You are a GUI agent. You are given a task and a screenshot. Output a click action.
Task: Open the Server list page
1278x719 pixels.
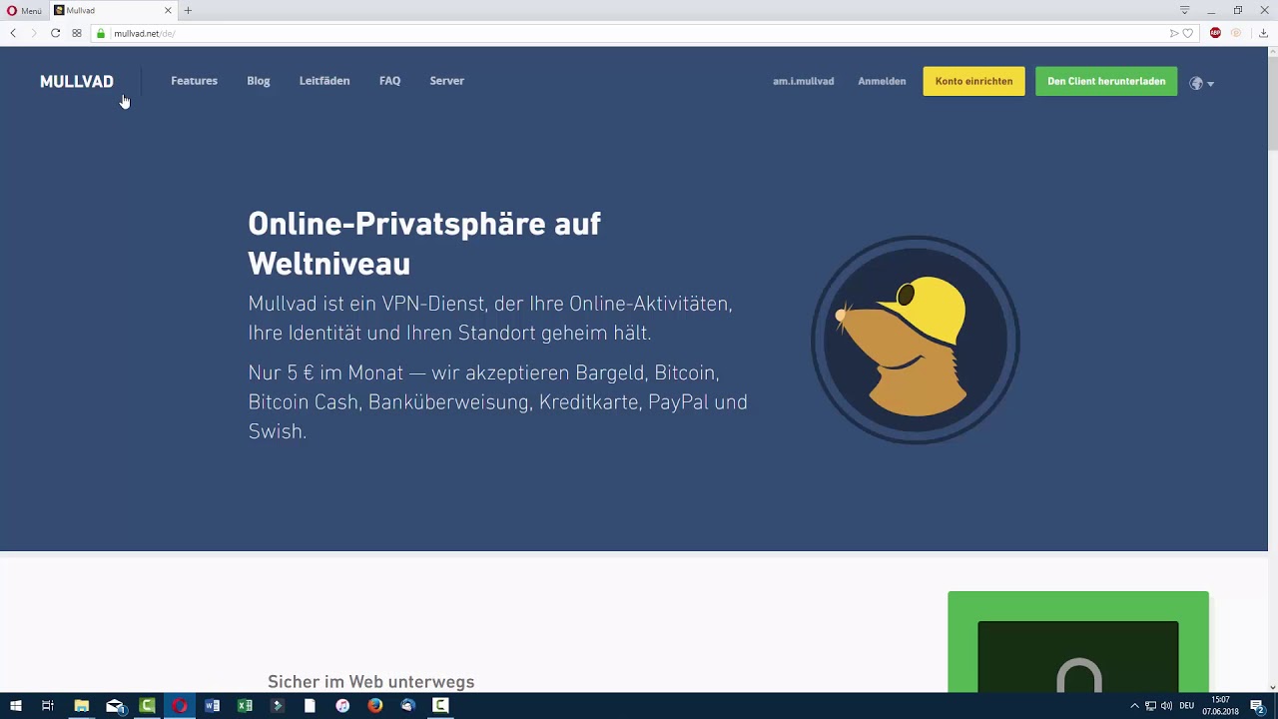click(446, 81)
